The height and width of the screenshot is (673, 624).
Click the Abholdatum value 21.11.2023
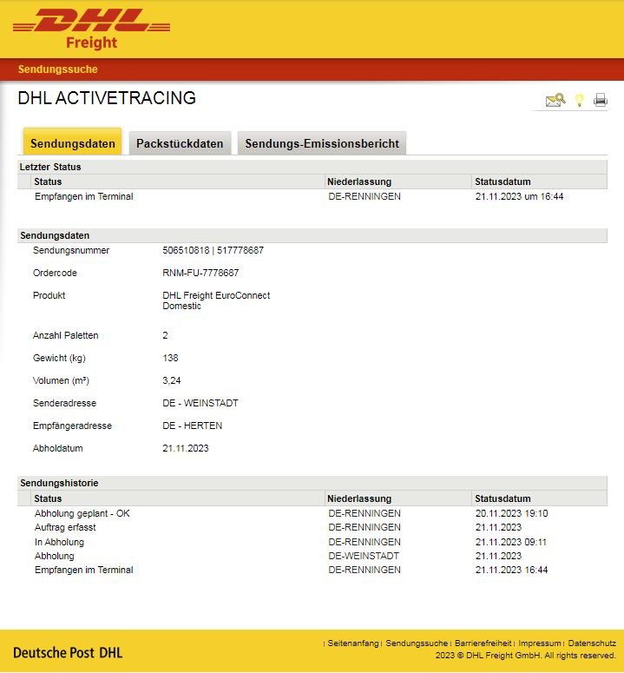click(185, 448)
